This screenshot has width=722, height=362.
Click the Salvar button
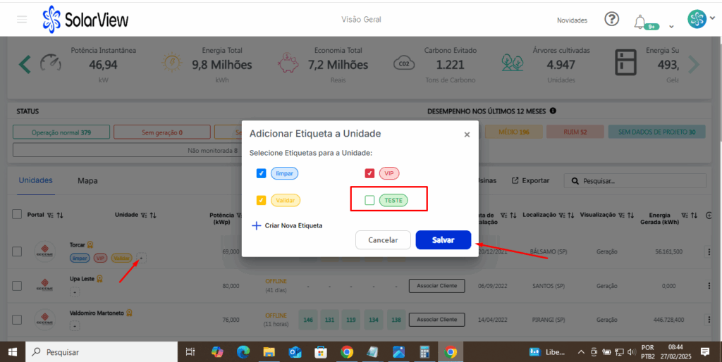pos(443,239)
